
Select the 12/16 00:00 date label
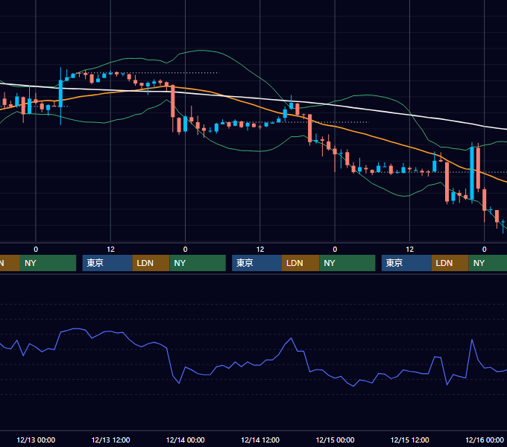(x=485, y=440)
